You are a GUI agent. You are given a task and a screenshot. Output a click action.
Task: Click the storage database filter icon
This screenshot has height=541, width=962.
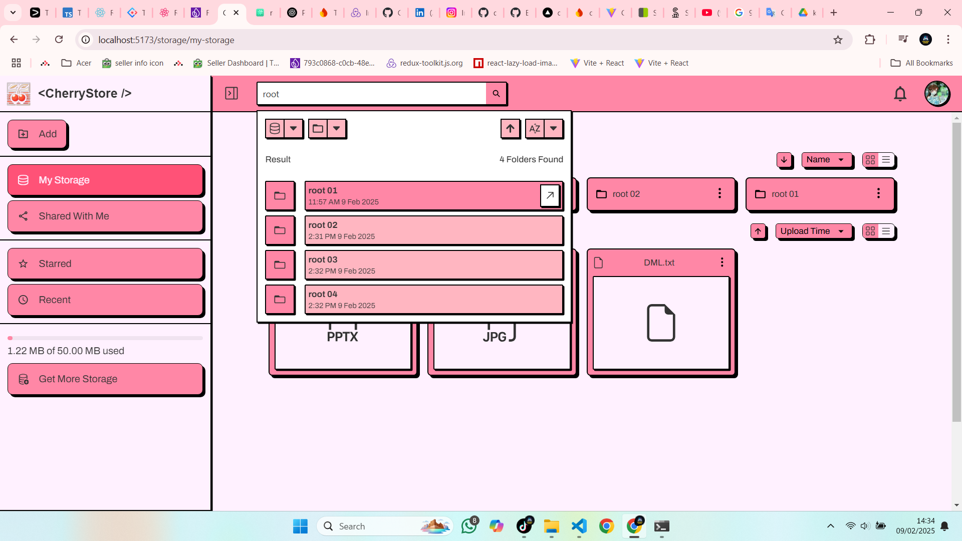(275, 129)
